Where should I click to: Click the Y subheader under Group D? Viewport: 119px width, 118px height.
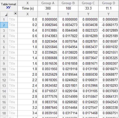click(x=109, y=14)
